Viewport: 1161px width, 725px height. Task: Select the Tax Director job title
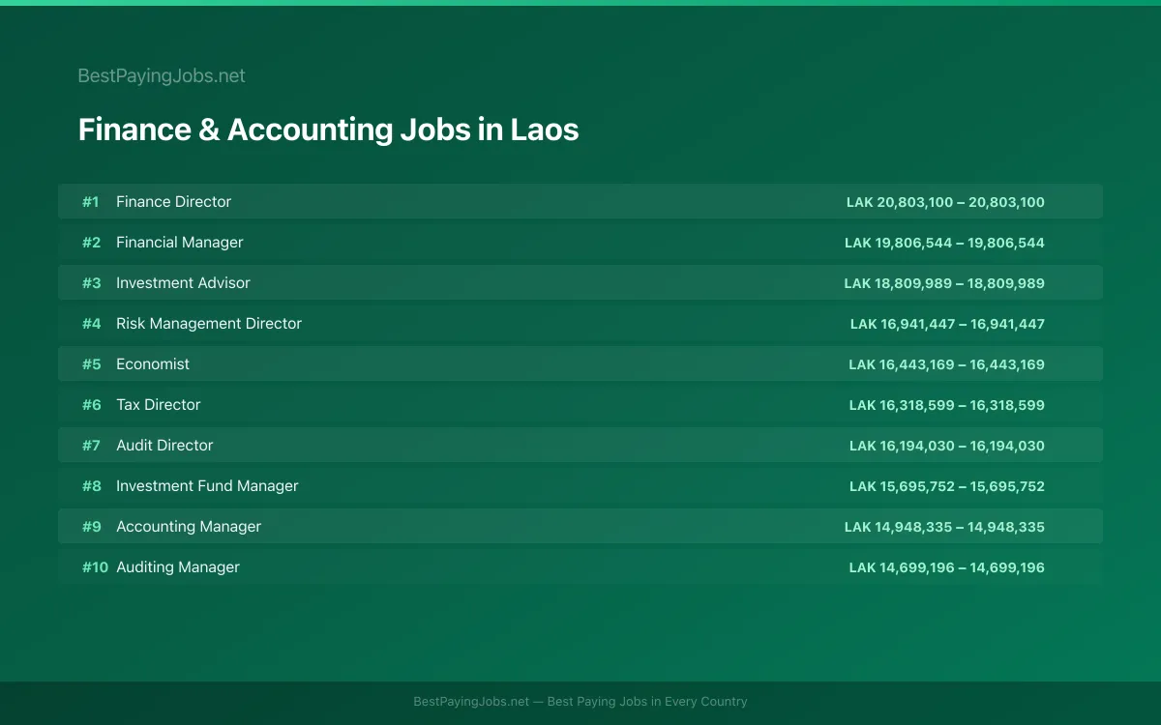click(x=159, y=405)
